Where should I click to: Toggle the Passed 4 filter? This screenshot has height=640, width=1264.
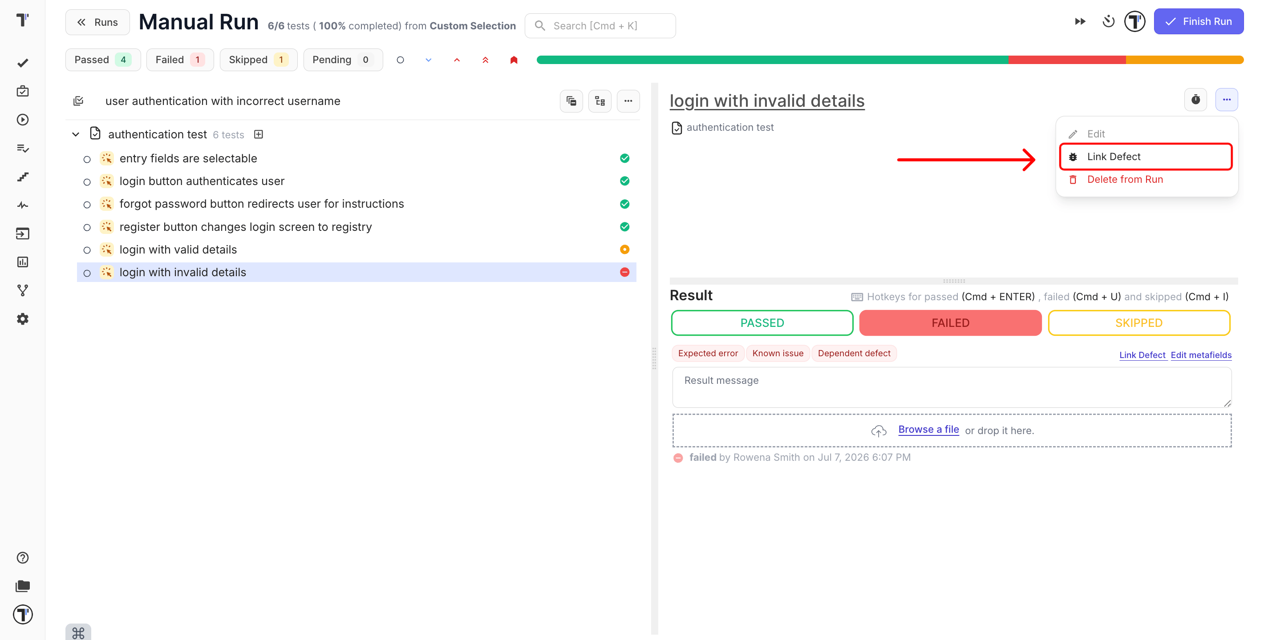(x=103, y=60)
